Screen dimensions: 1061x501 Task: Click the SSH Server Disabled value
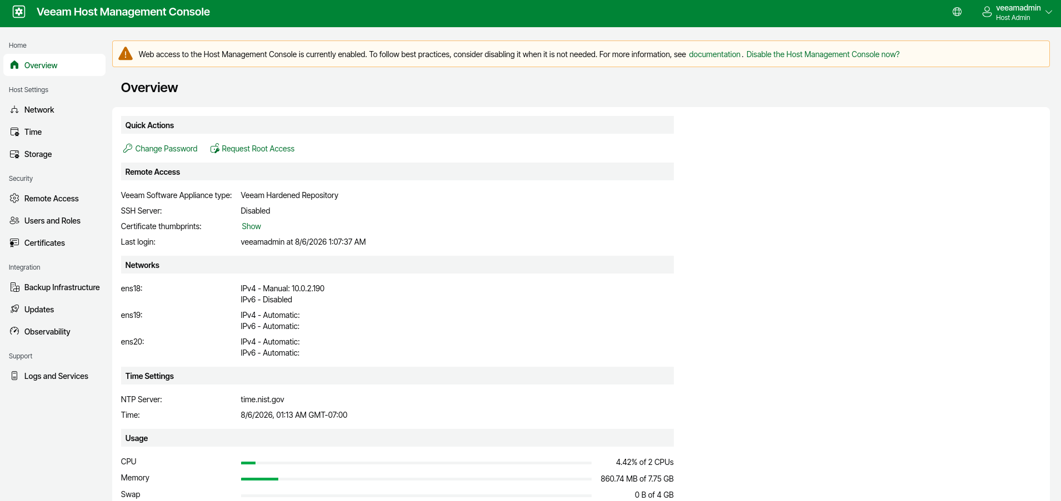(x=256, y=211)
